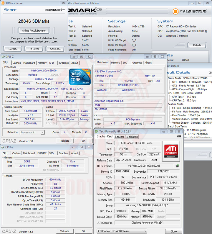Switch to Caches tab in CPU-Z CPU window
Image resolution: width=212 pixels, height=234 pixels.
[16, 63]
